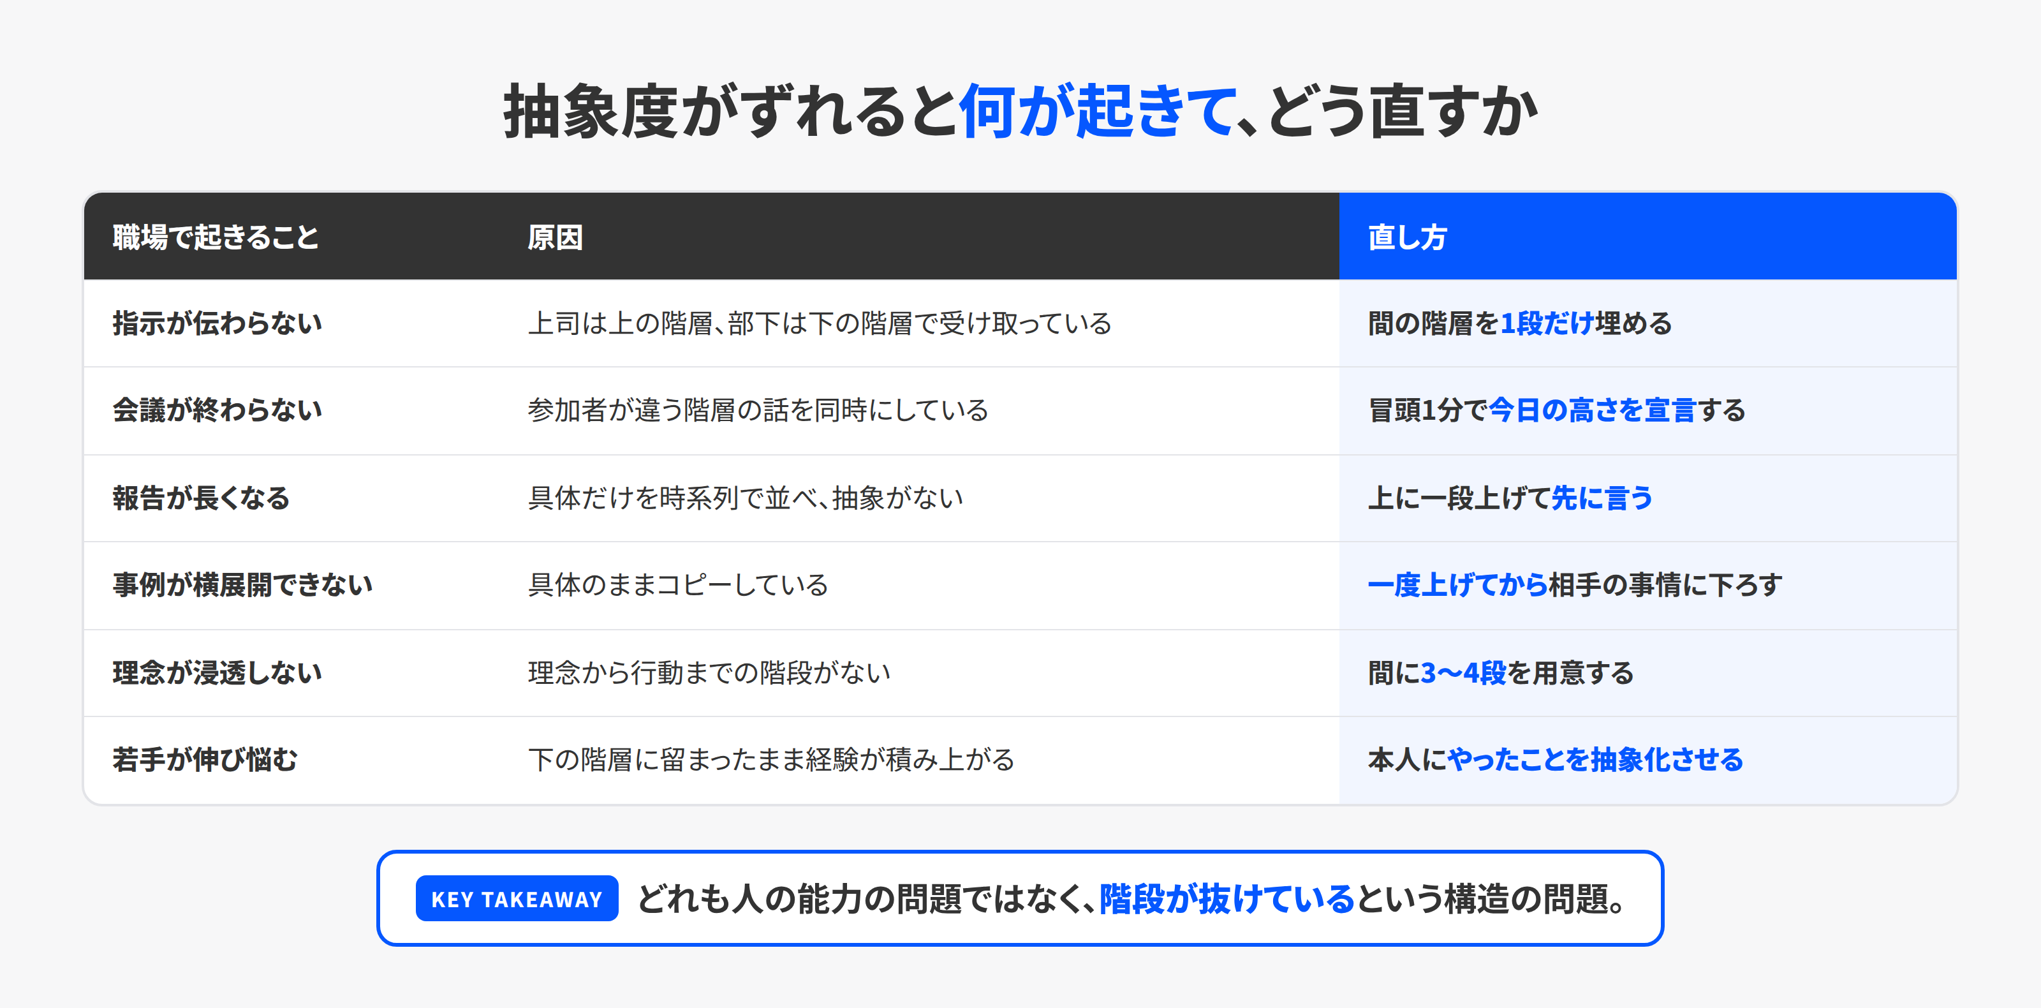
Task: Click the cause text 具体のままコピーしている
Action: point(678,585)
